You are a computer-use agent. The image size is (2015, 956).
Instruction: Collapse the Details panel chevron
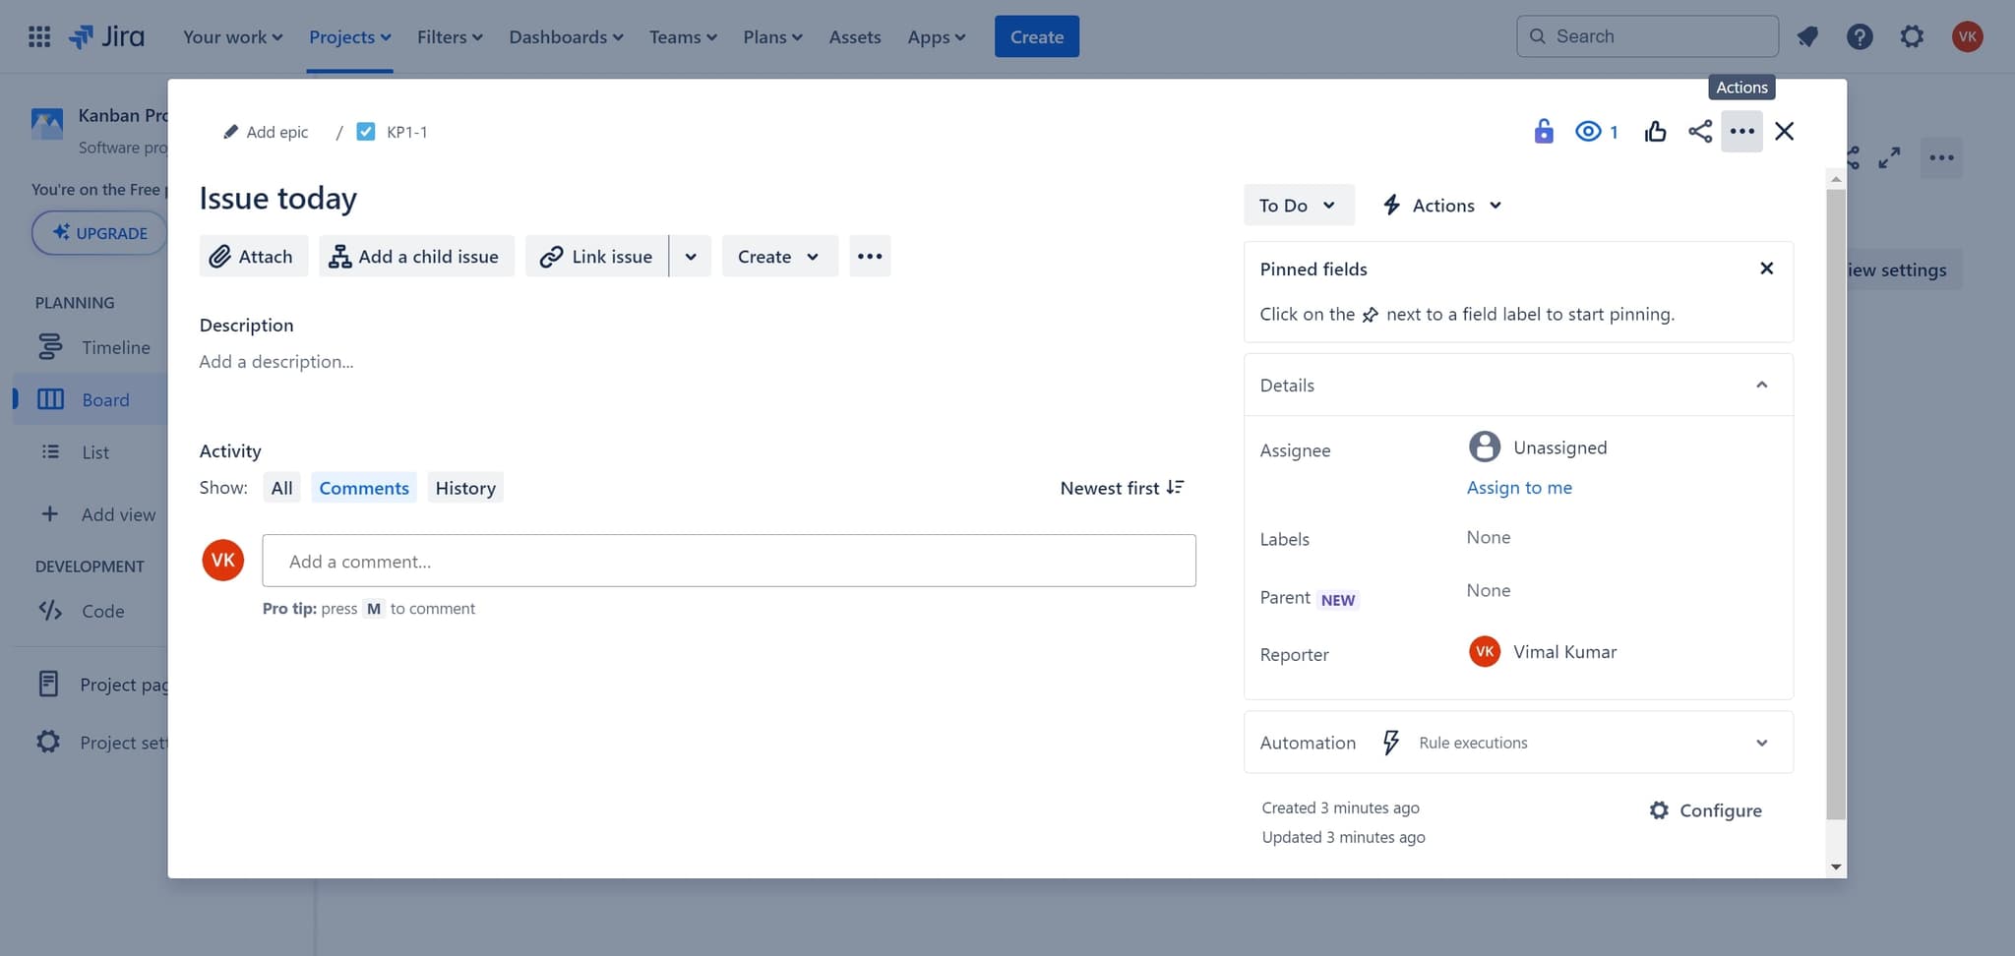click(1762, 385)
